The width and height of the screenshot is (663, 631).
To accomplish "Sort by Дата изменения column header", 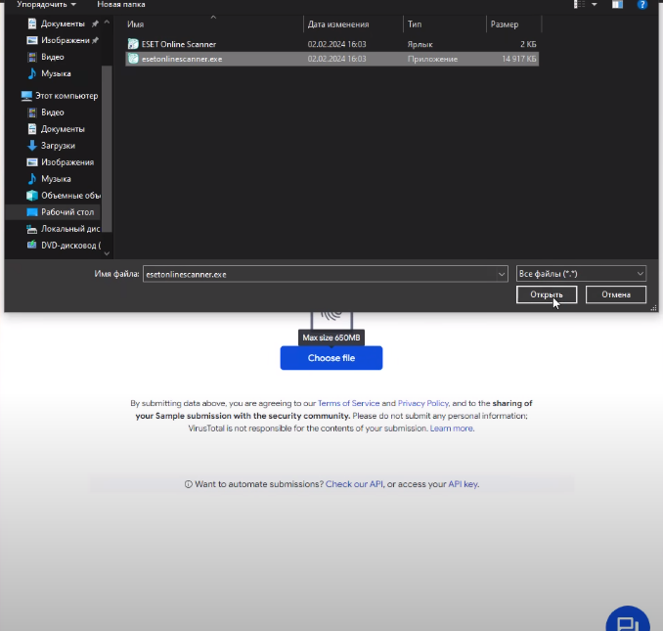I will click(x=353, y=24).
